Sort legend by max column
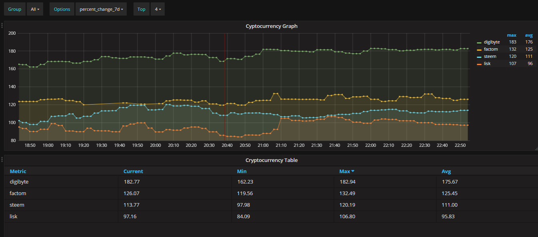The width and height of the screenshot is (538, 237). pos(512,35)
